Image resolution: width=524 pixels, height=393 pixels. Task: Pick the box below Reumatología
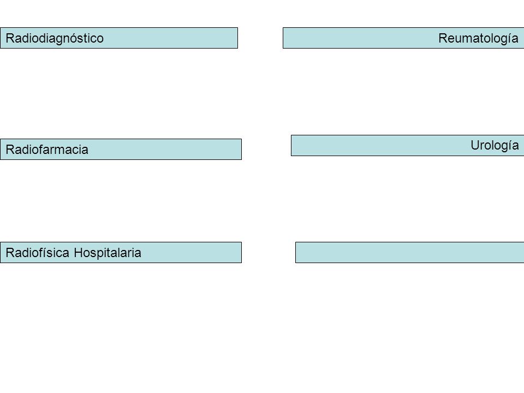click(x=407, y=145)
